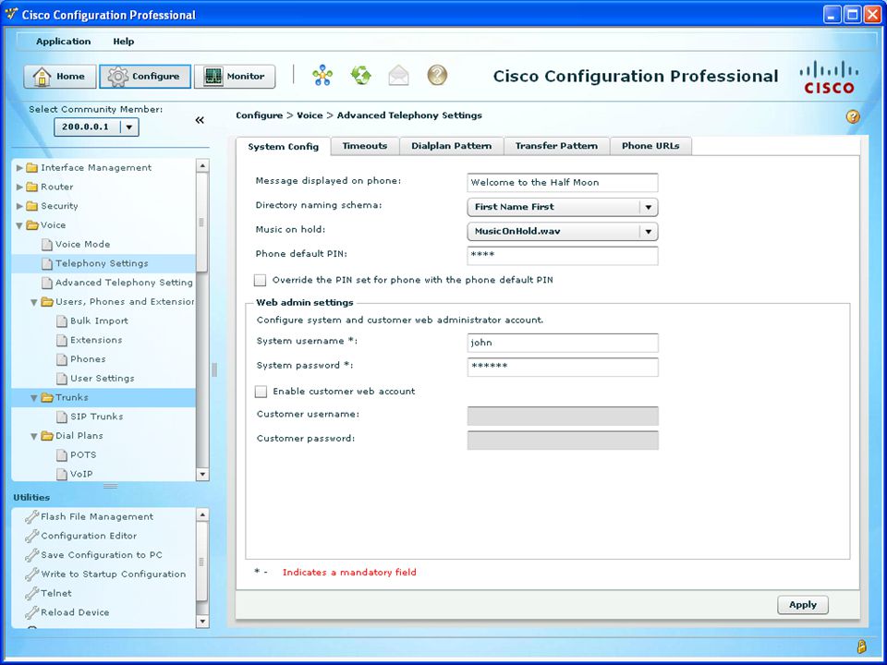Enable Override the PIN checkbox
887x665 pixels.
pos(261,280)
